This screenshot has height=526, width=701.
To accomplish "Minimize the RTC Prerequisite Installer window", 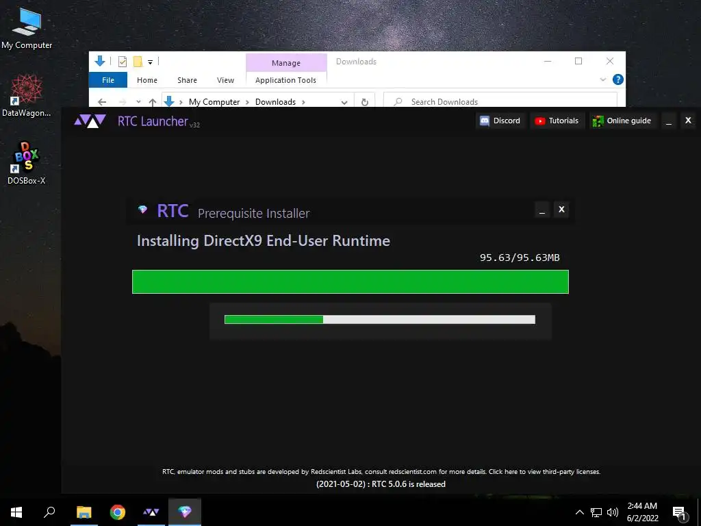I will pyautogui.click(x=542, y=210).
